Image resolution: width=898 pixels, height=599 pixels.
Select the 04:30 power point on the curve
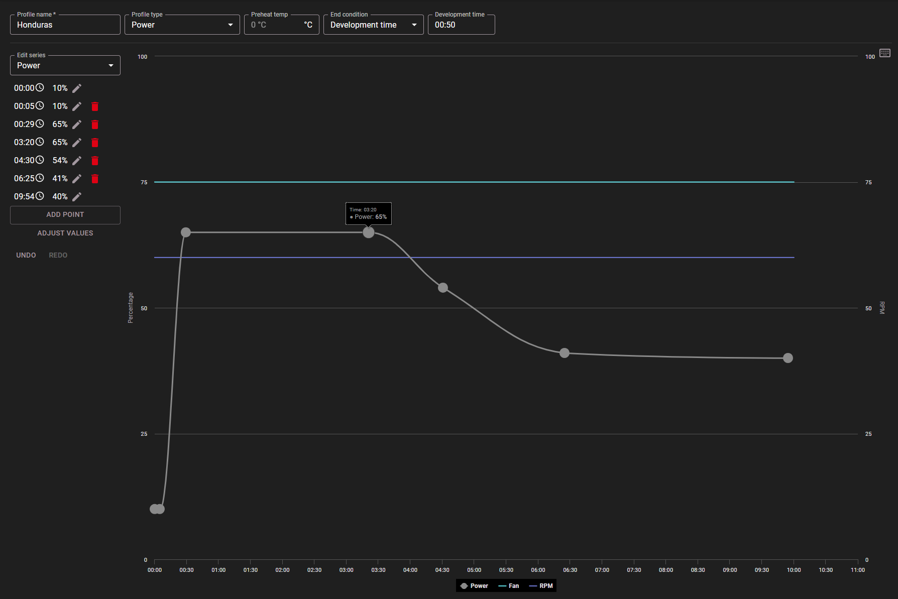pos(443,288)
